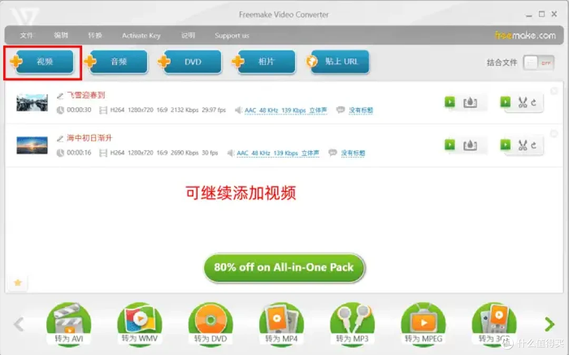Show previous output formats with left arrow
569x355 pixels.
[19, 324]
